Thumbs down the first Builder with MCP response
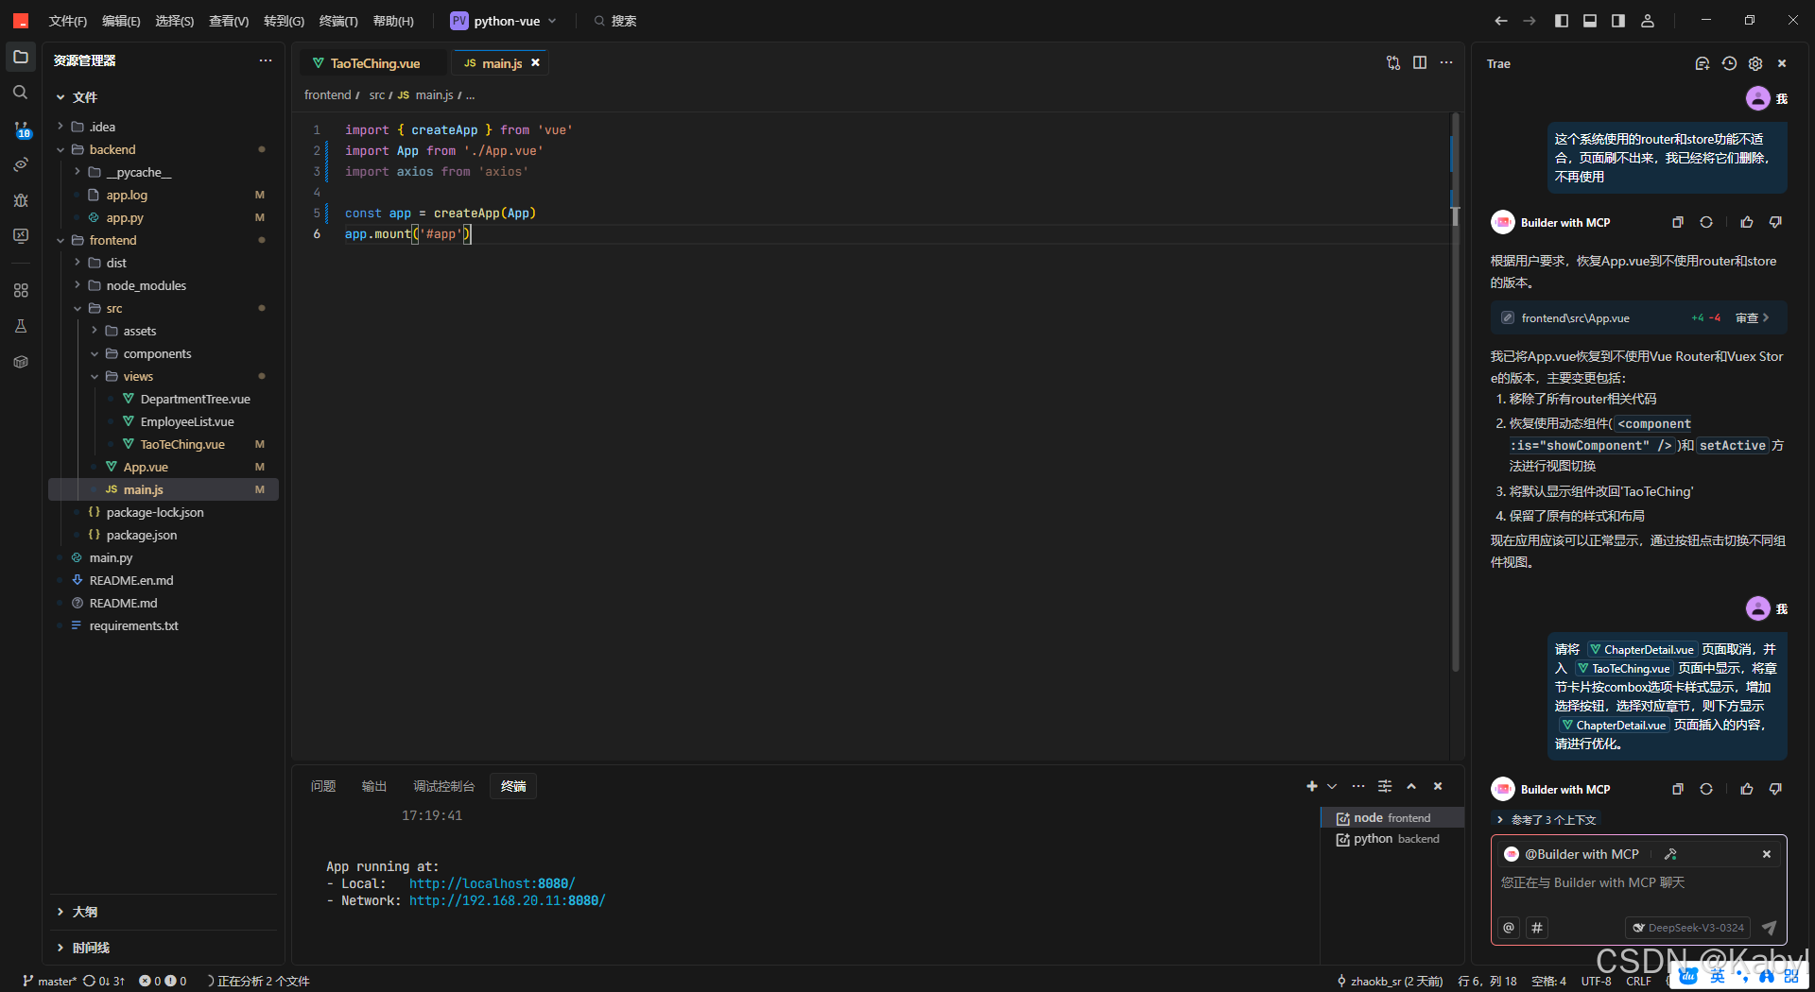1815x992 pixels. pos(1775,222)
